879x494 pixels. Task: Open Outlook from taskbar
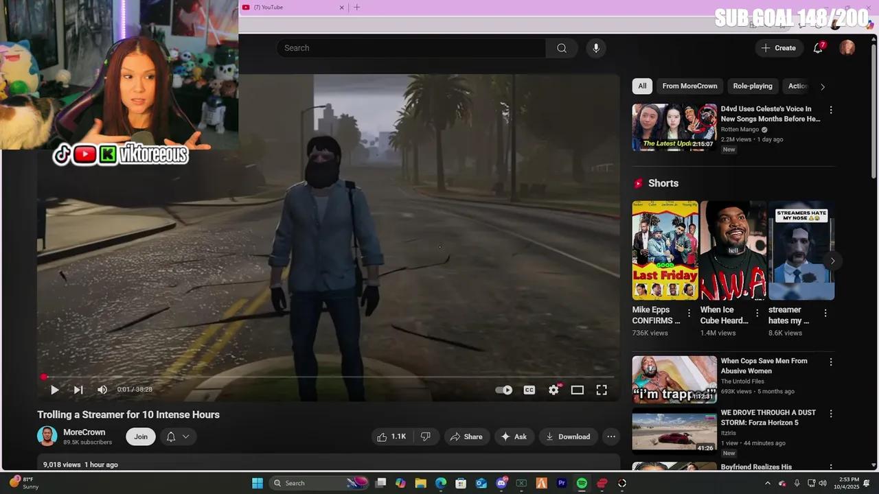481,483
